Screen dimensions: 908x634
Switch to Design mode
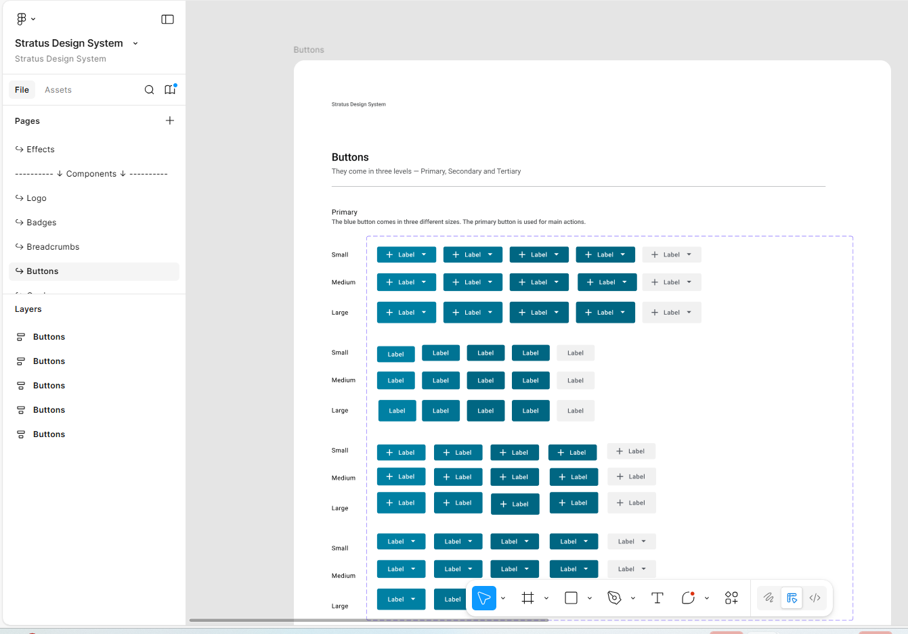[x=792, y=598]
